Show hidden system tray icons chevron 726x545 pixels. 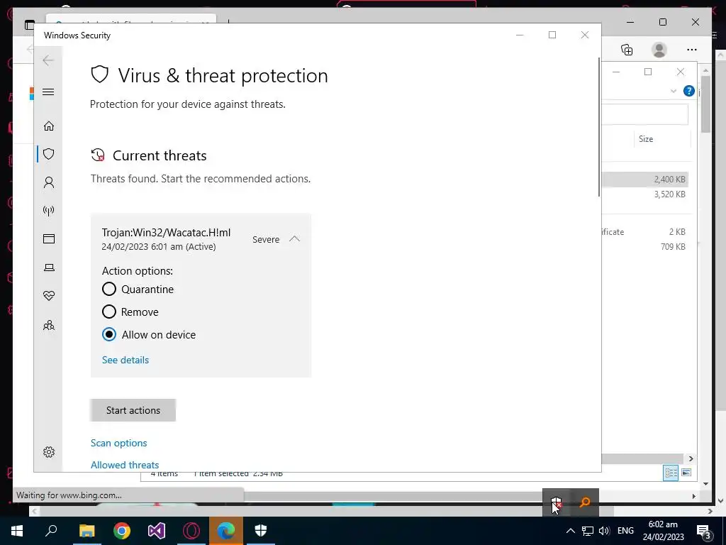[x=571, y=531]
